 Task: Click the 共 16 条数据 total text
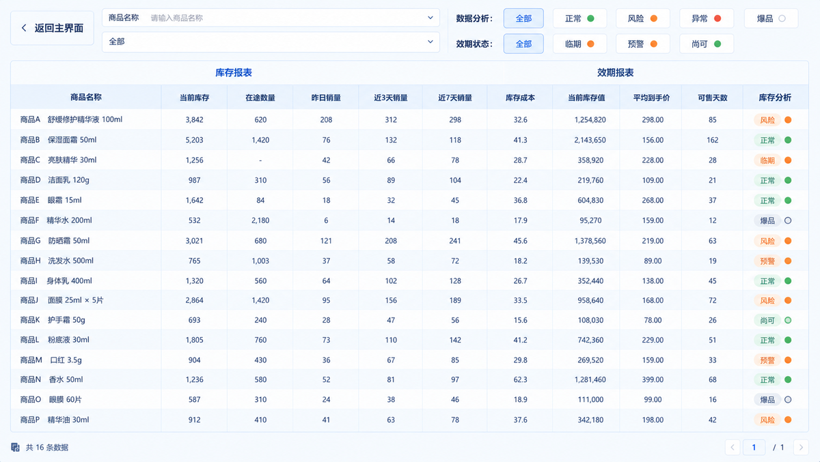tap(47, 448)
